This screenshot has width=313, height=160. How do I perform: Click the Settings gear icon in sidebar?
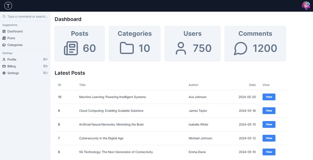[x=4, y=73]
